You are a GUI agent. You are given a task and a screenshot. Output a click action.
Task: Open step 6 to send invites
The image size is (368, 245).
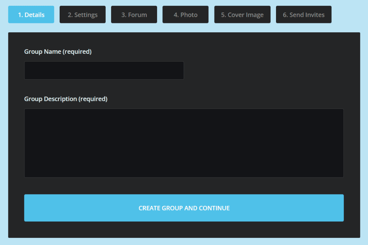point(304,15)
